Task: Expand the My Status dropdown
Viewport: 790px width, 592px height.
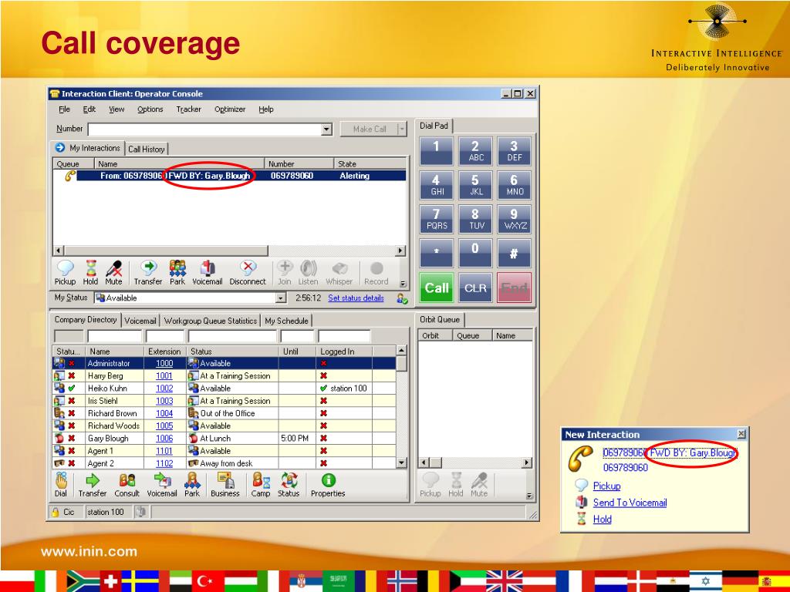Action: point(281,298)
